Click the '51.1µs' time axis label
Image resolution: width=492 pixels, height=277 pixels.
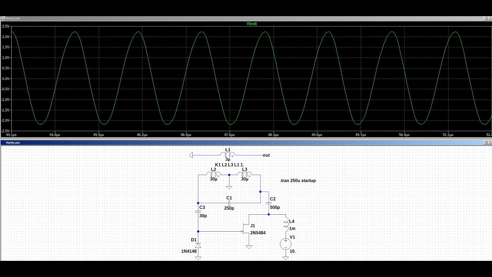448,135
